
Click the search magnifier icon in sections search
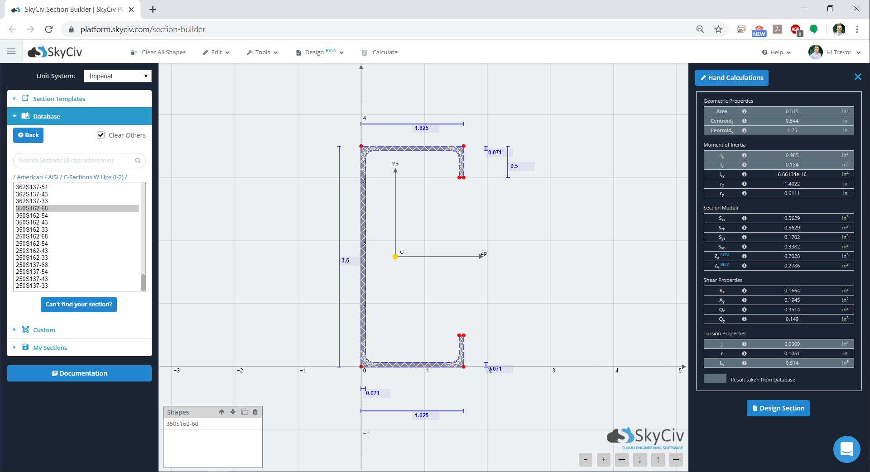138,161
